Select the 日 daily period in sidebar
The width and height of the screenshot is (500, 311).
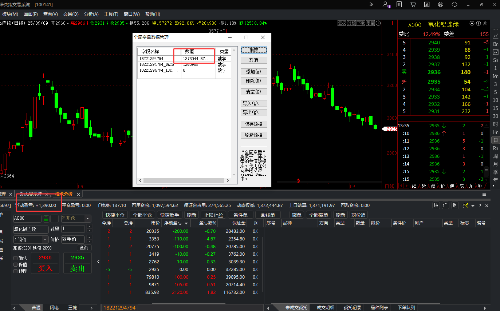coord(496,140)
